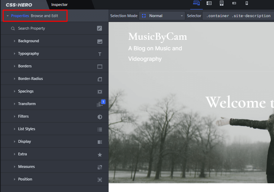Click the Selection Mode label
Screen dimensions: 274x192
coord(124,16)
